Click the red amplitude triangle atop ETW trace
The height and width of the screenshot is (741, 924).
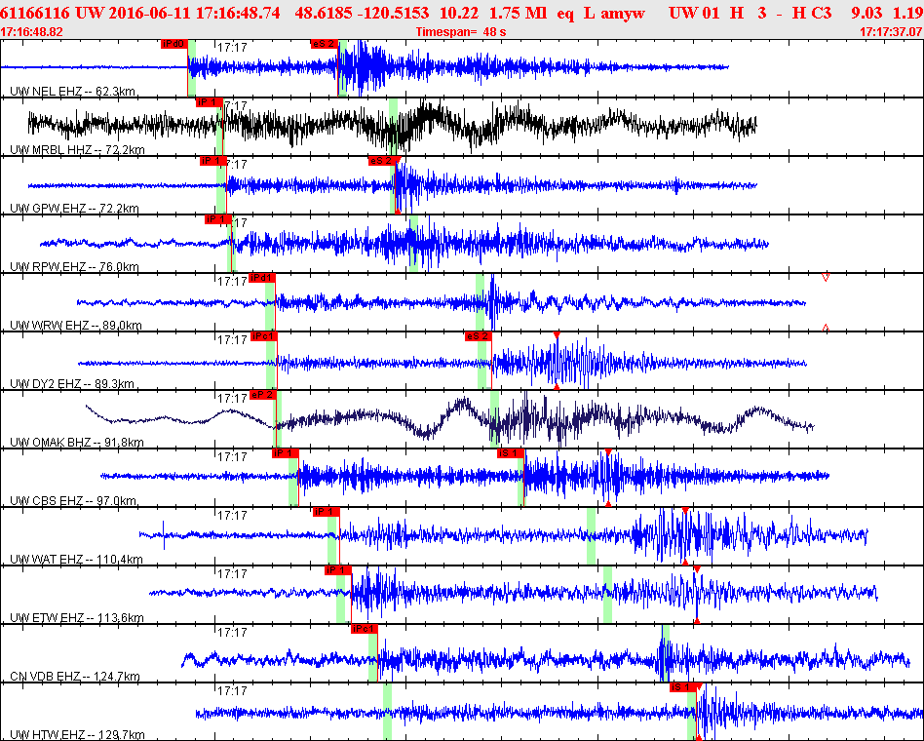click(x=697, y=569)
